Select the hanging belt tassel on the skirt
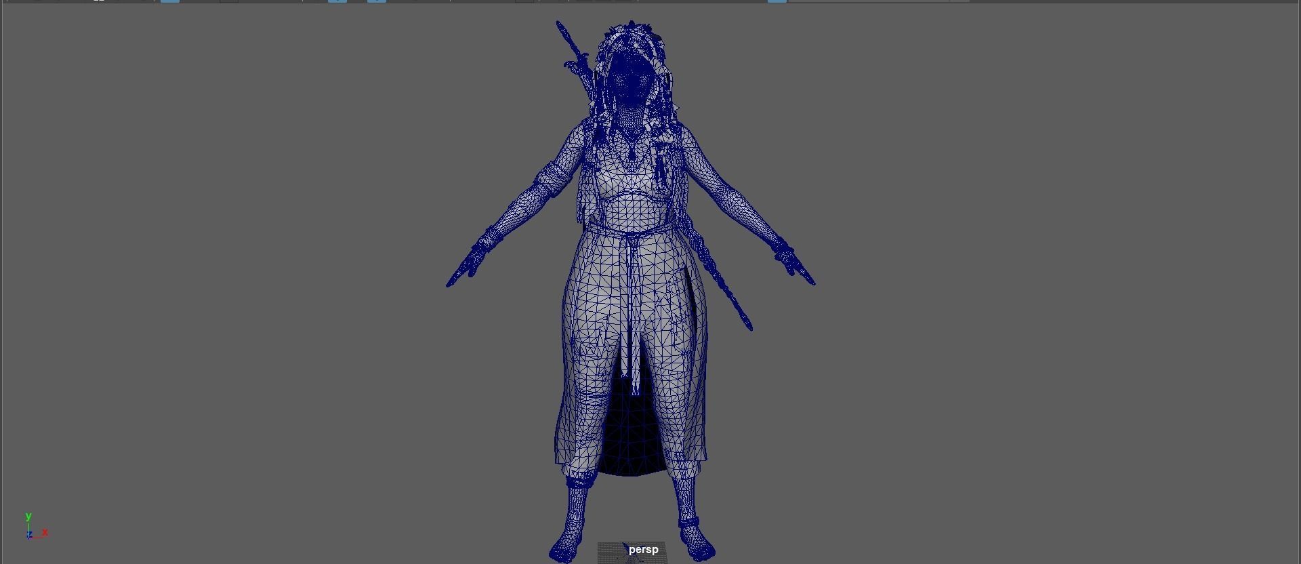1301x564 pixels. pyautogui.click(x=634, y=315)
